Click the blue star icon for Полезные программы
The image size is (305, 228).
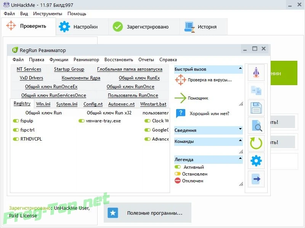coord(113,213)
